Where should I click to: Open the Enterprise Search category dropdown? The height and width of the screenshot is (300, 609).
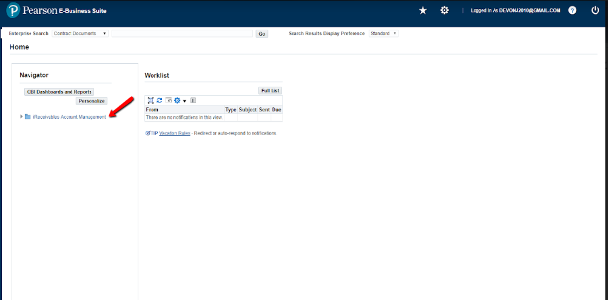click(80, 34)
